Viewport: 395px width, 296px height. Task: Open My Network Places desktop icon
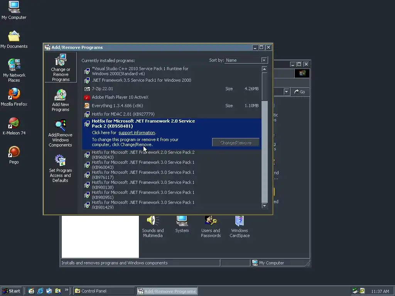(x=14, y=71)
